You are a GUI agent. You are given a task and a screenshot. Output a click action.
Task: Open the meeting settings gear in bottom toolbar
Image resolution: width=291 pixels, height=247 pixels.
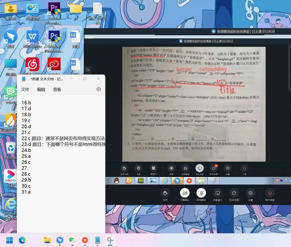coord(251,192)
